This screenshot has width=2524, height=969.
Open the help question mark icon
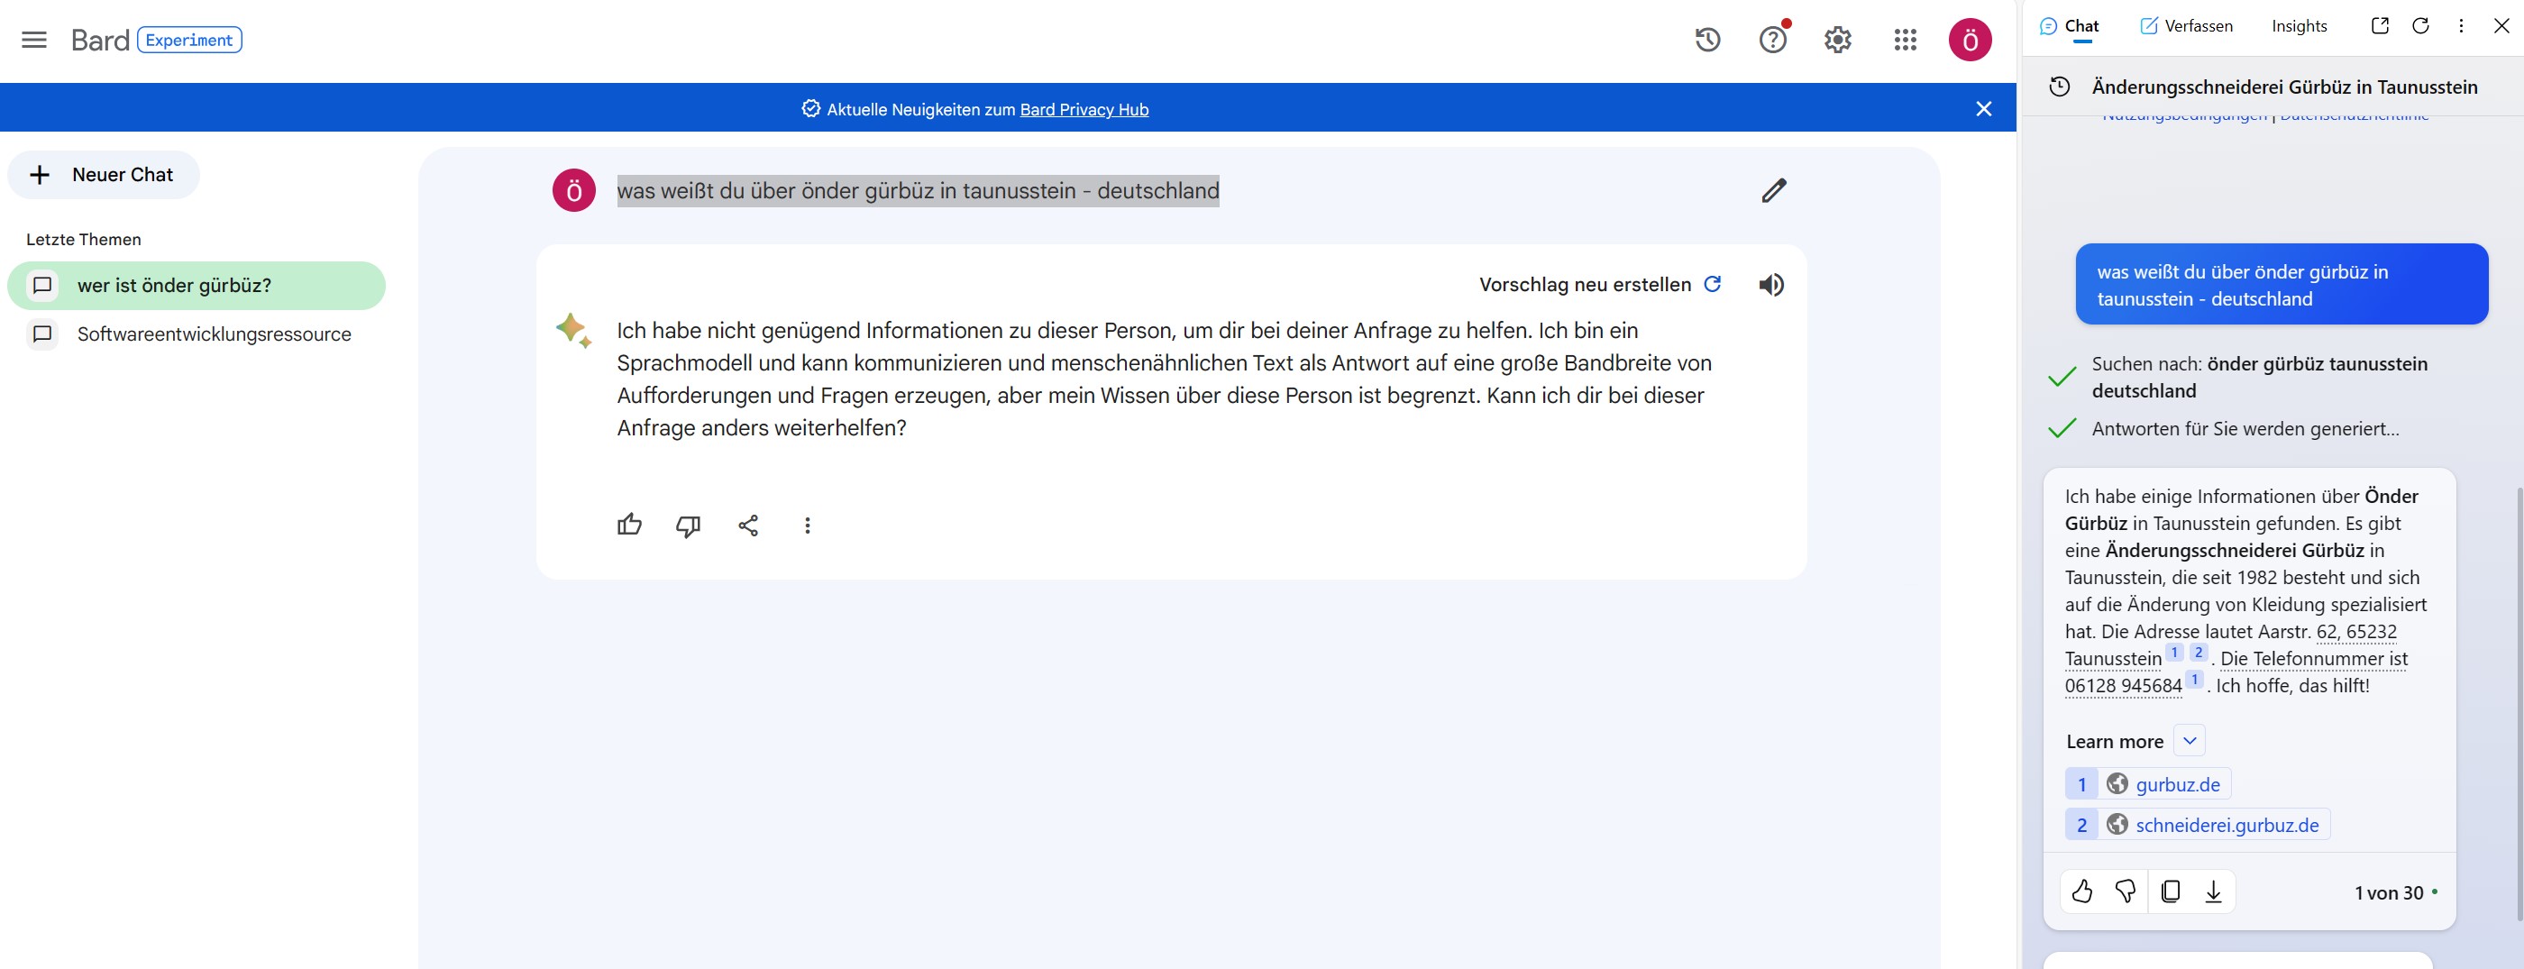[x=1772, y=41]
